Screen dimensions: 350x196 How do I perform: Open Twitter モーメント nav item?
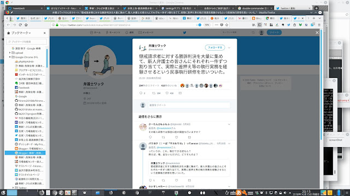[113, 33]
